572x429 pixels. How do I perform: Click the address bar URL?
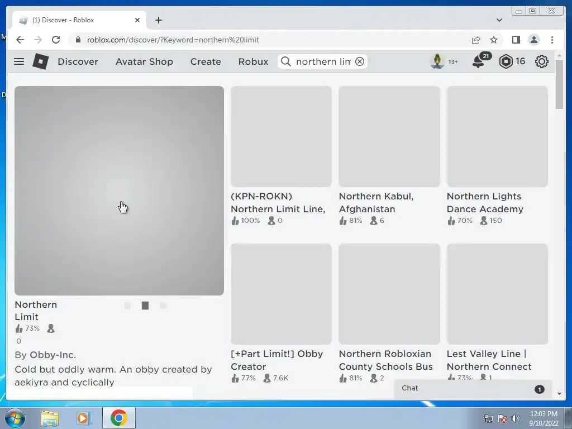173,40
